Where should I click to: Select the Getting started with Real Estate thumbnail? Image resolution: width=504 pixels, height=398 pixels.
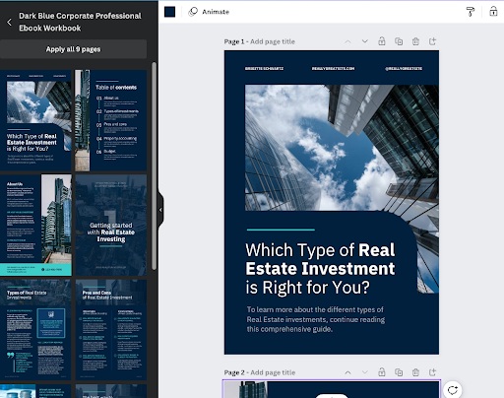110,225
